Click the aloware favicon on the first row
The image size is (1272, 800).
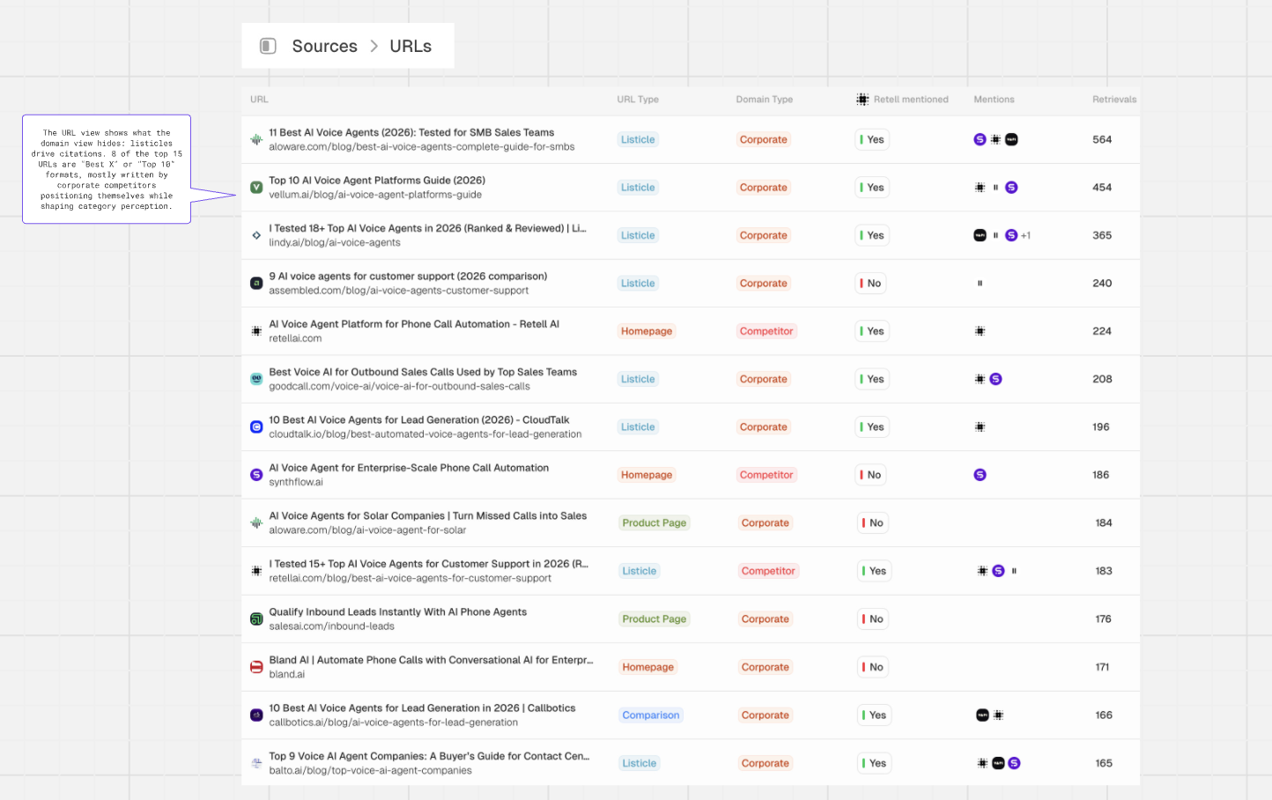(x=256, y=139)
